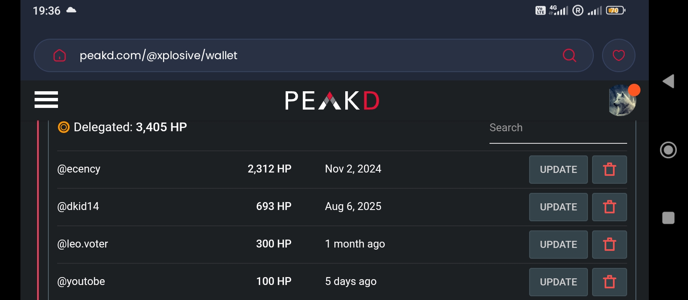Tap the heart favorite icon
Screen dimensions: 688x300
618,55
